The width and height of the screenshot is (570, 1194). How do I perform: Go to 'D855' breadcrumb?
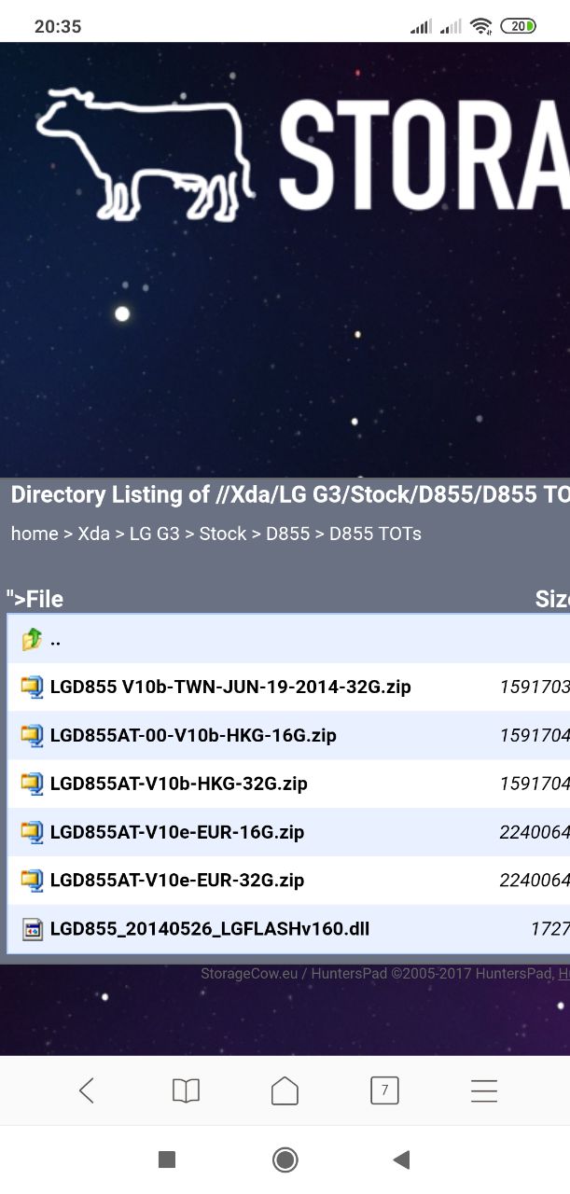click(x=287, y=534)
